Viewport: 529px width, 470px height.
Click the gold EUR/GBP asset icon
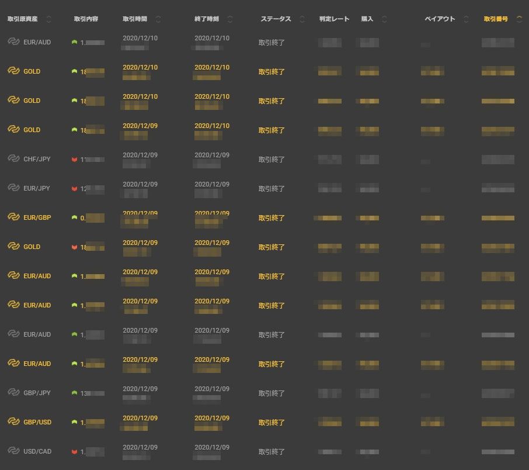point(13,217)
